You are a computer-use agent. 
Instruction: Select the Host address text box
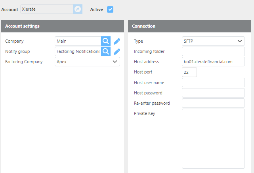pyautogui.click(x=213, y=62)
